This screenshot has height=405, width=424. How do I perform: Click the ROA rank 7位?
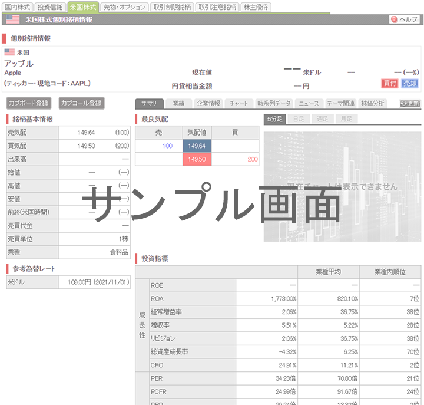[415, 299]
